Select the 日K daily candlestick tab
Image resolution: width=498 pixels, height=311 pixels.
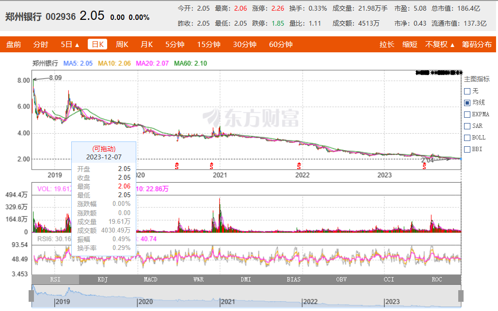point(97,45)
